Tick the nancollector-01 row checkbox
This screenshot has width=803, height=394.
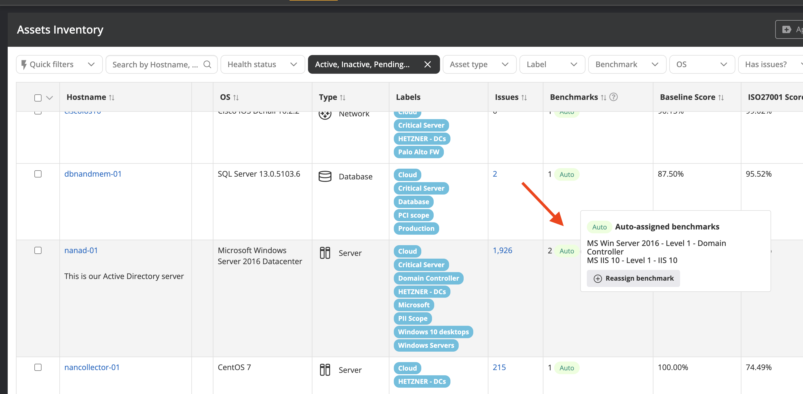38,367
